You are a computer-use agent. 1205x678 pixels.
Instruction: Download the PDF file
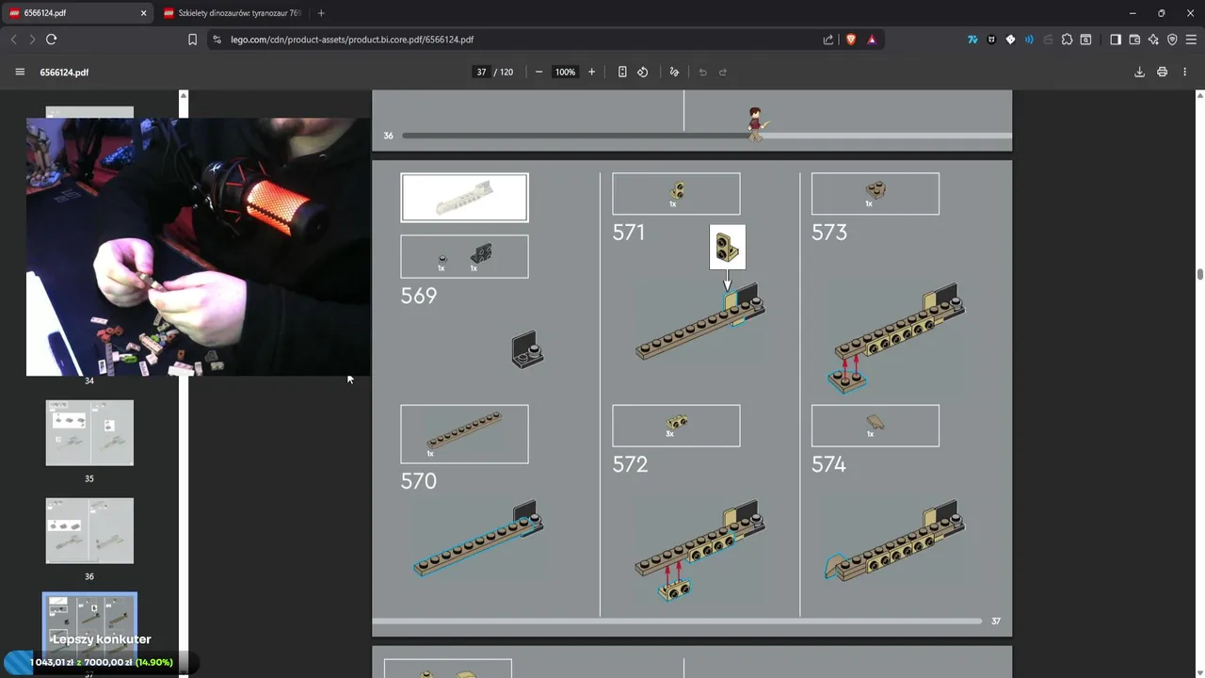(x=1139, y=73)
